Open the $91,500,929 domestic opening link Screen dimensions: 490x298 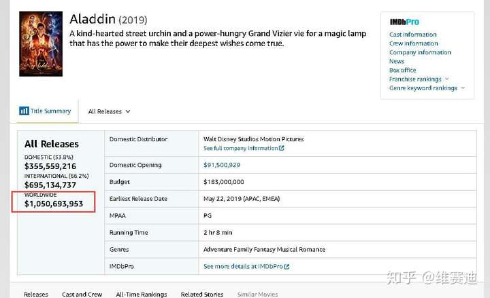tap(222, 165)
